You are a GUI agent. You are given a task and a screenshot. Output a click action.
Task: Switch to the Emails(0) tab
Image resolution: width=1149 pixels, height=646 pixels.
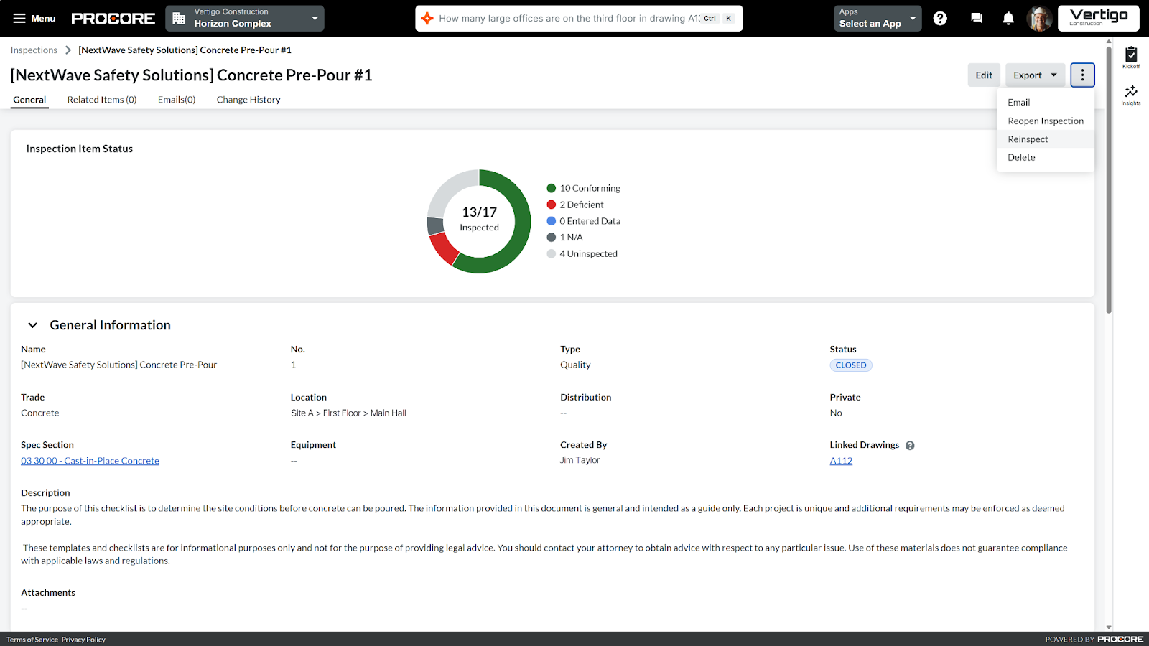[x=177, y=100]
